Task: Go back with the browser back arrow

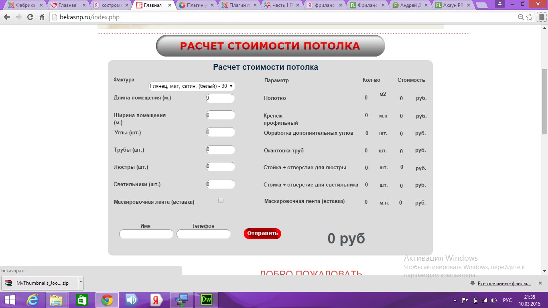Action: pyautogui.click(x=7, y=17)
